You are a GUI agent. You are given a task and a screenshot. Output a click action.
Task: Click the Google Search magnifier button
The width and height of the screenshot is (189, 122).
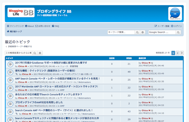178,32
